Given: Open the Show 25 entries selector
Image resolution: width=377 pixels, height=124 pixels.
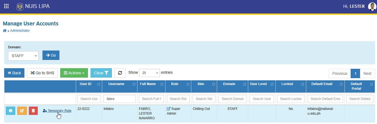Looking at the screenshot, I should [x=149, y=73].
